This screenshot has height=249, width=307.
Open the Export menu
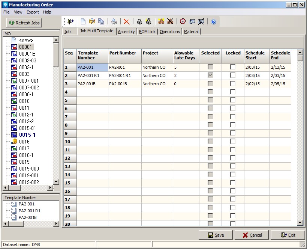(x=33, y=12)
